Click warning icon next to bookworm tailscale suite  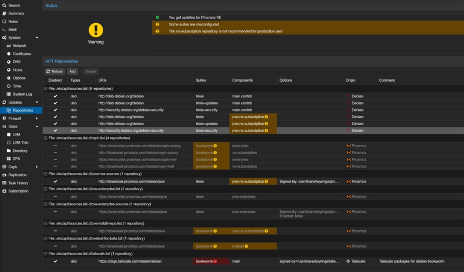[215, 262]
